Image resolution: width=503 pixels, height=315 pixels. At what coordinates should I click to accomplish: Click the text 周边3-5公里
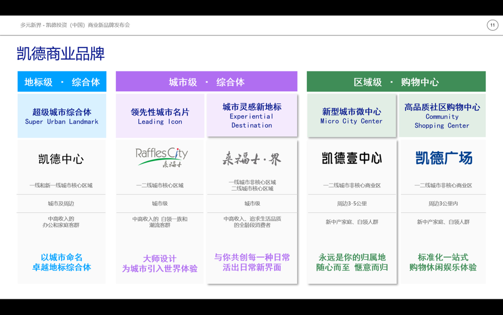tap(352, 204)
